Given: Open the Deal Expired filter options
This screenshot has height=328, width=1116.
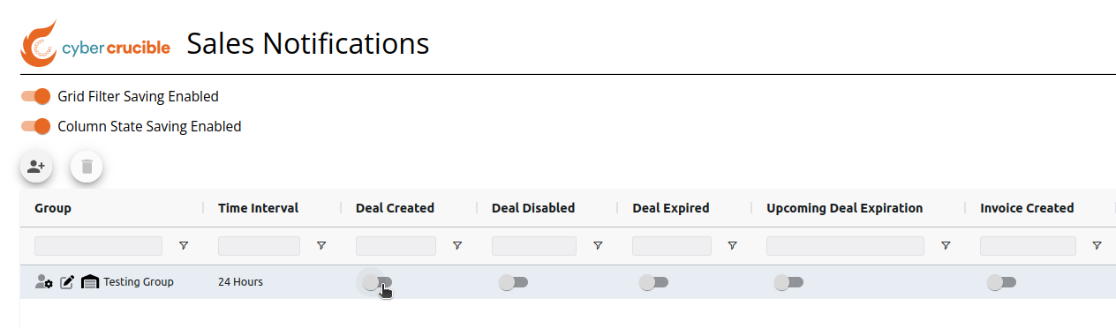Looking at the screenshot, I should (x=732, y=246).
